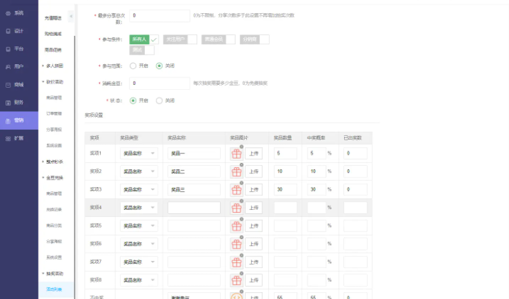Open the 系统 section in the left nav
This screenshot has height=299, width=509.
[x=19, y=13]
